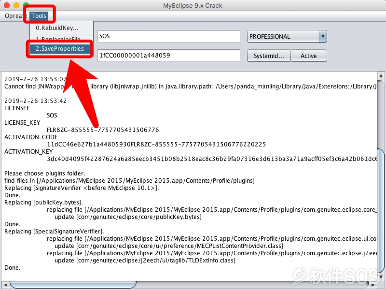The height and width of the screenshot is (290, 386).
Task: Open the Tools menu
Action: click(39, 16)
